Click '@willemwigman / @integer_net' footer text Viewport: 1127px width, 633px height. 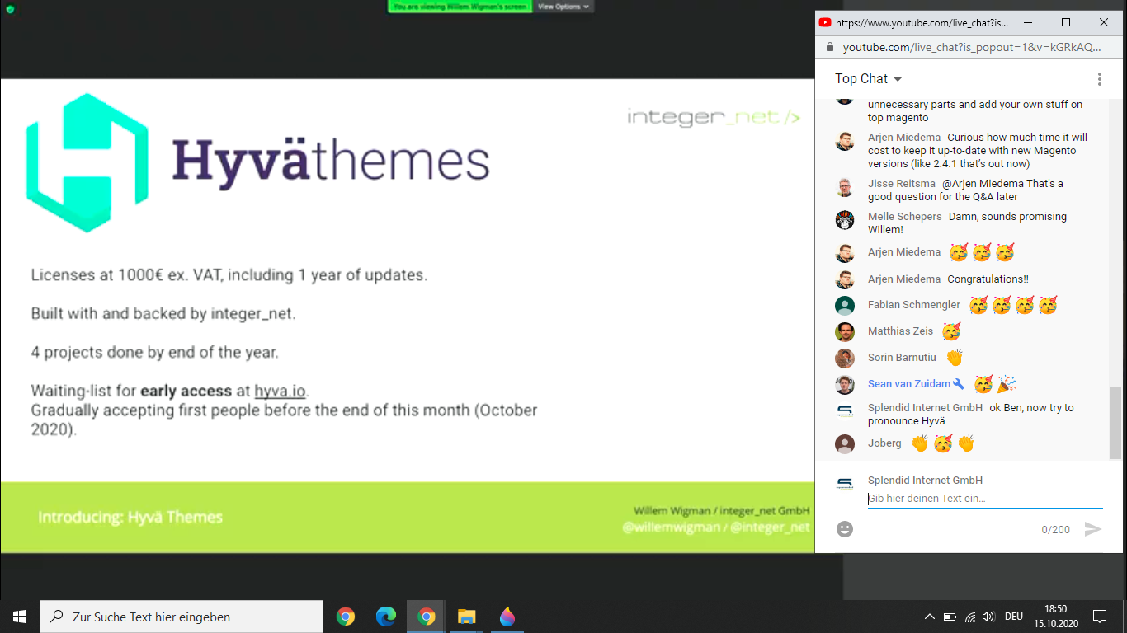point(716,527)
